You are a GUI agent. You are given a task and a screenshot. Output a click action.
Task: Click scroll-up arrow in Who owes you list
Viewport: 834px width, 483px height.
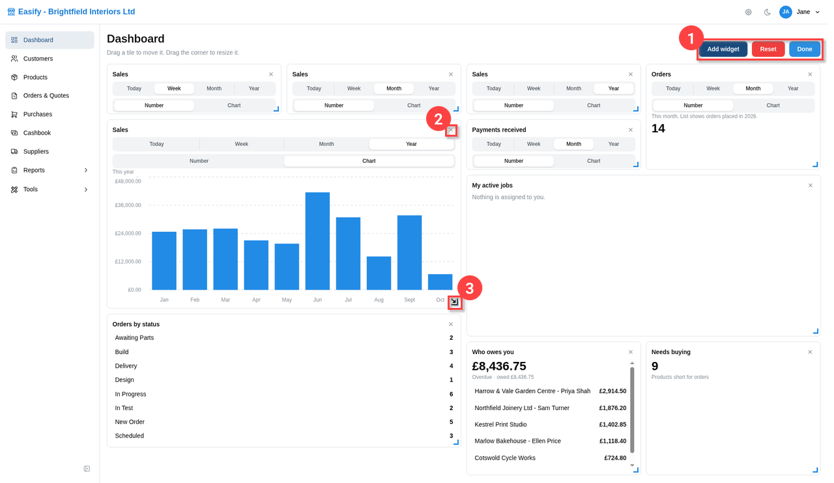(632, 364)
